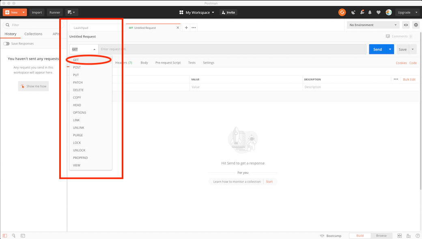Select LINK method
The image size is (422, 239).
(x=91, y=120)
